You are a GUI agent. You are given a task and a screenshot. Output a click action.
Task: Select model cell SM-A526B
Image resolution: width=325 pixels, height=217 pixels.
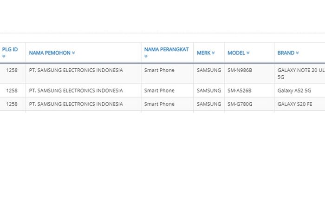pyautogui.click(x=240, y=91)
